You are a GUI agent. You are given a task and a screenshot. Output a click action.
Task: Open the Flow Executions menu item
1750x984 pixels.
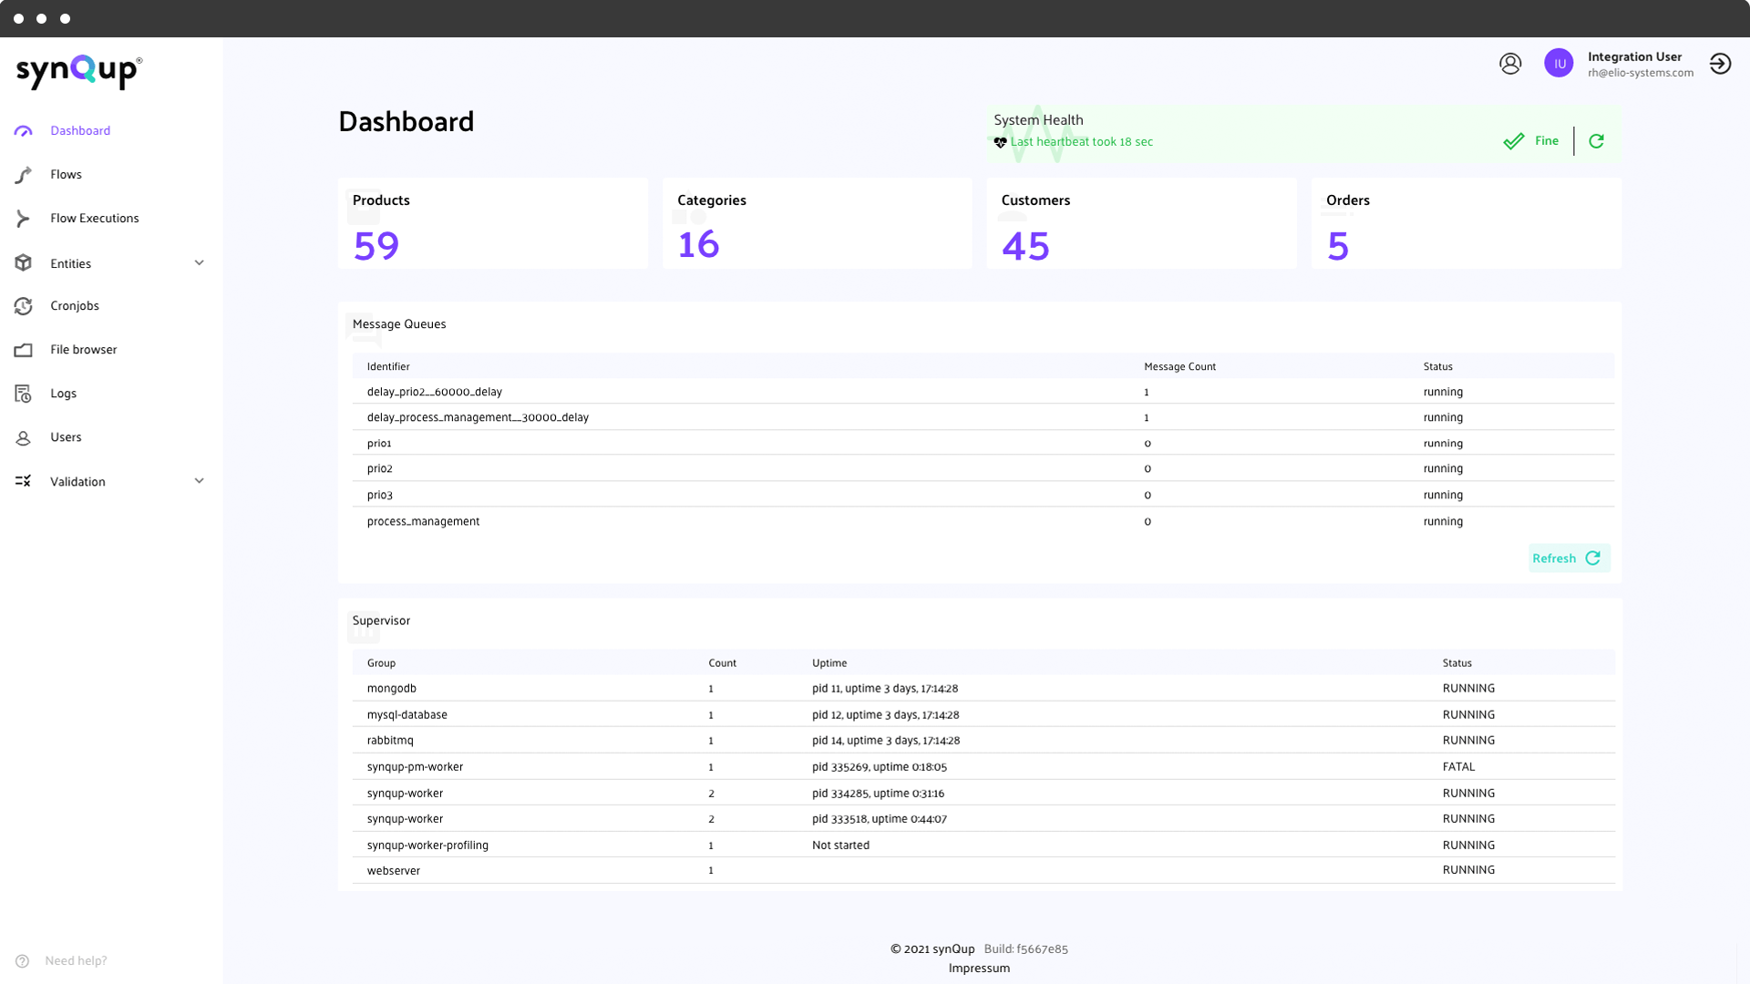(95, 219)
